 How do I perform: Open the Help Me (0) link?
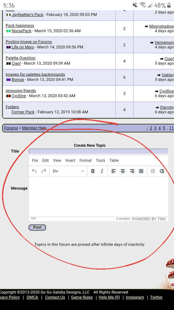[x=109, y=297]
